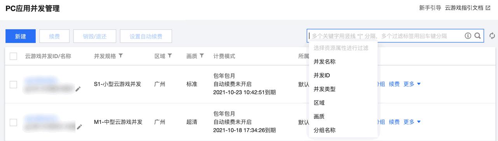Focus the keyword search input field
This screenshot has width=498, height=141.
pyautogui.click(x=385, y=36)
